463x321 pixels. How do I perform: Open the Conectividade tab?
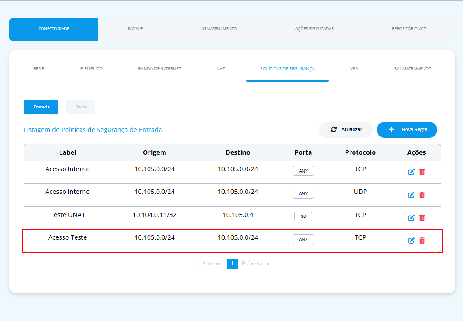54,29
